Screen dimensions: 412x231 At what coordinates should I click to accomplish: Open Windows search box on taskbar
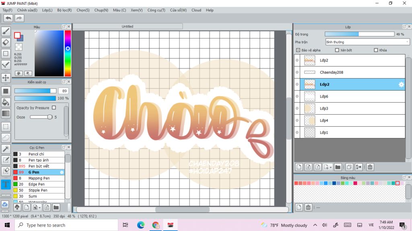pos(66,225)
